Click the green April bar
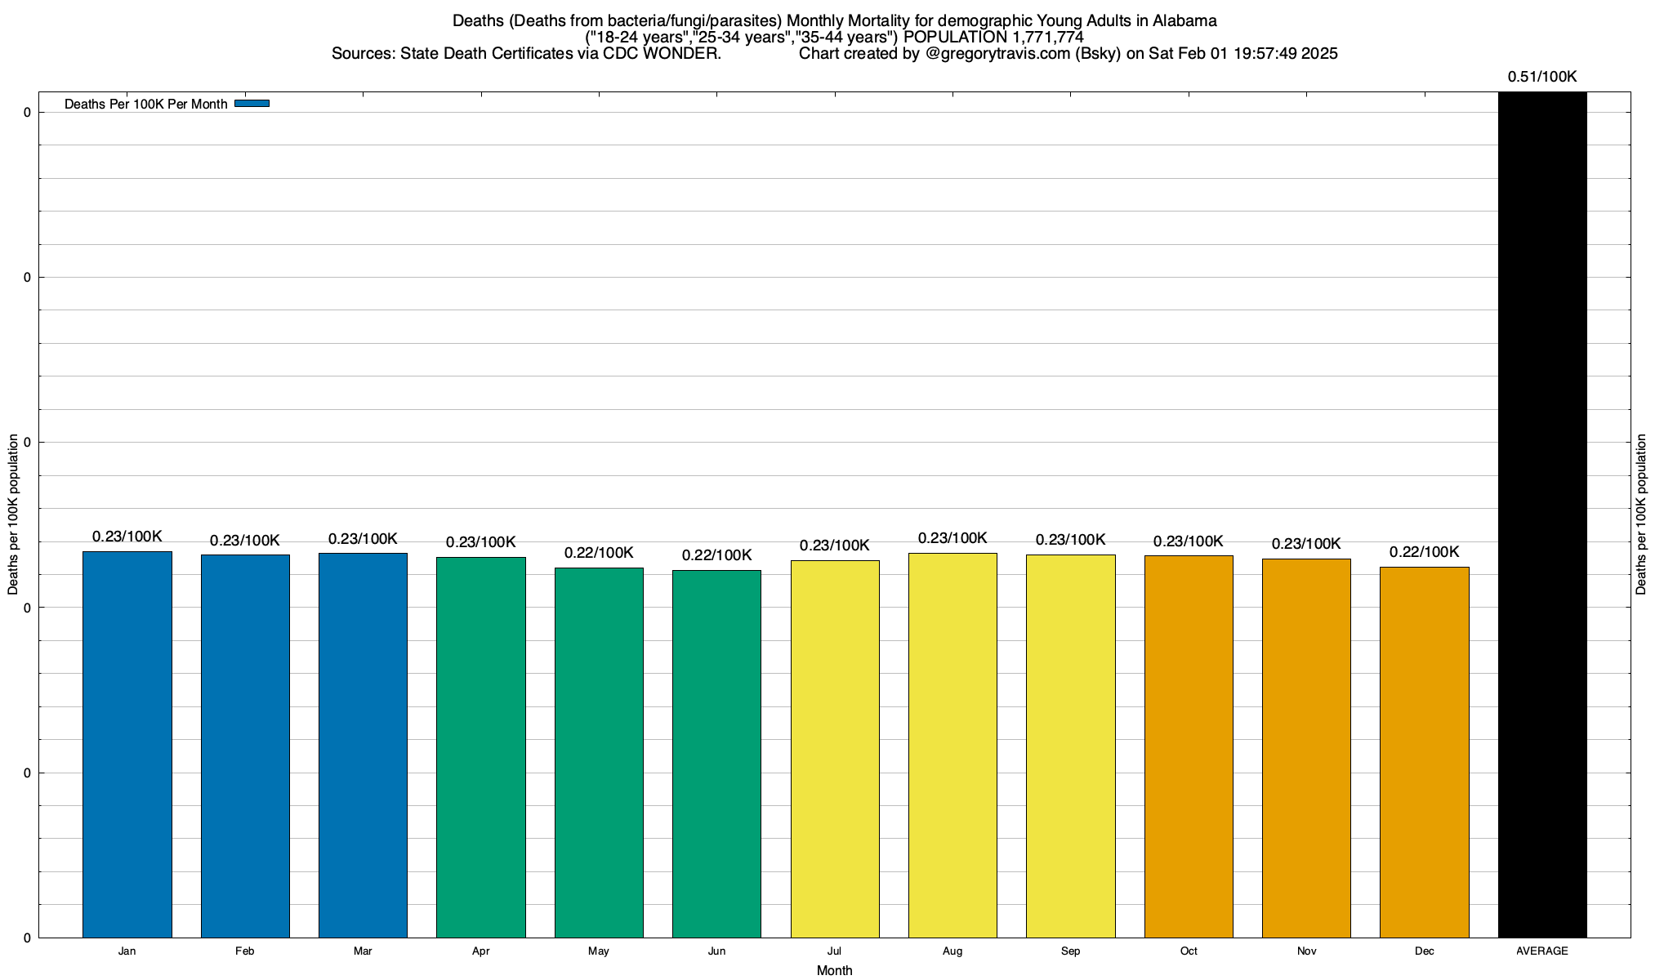The image size is (1673, 980). (x=481, y=746)
